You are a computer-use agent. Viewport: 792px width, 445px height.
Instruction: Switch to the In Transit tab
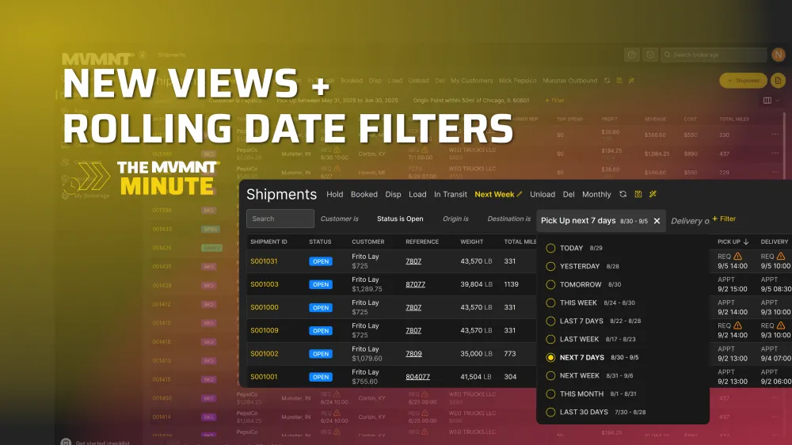tap(451, 195)
